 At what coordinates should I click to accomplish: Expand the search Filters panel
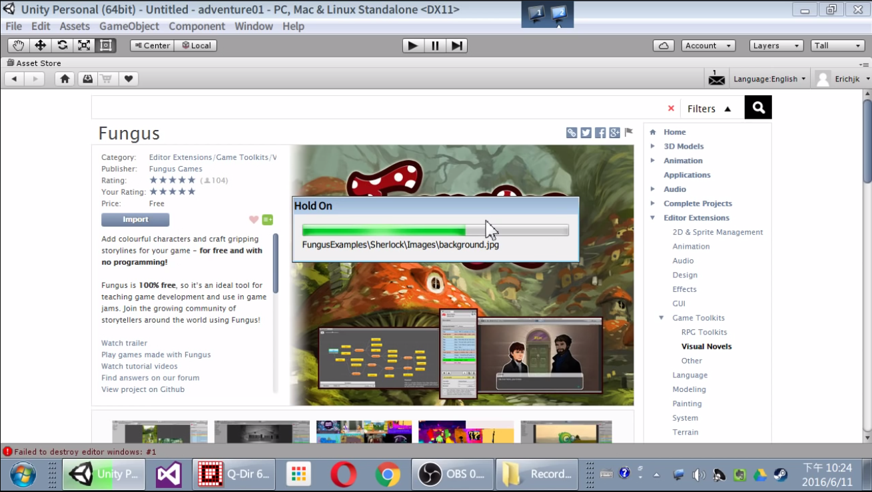[709, 109]
